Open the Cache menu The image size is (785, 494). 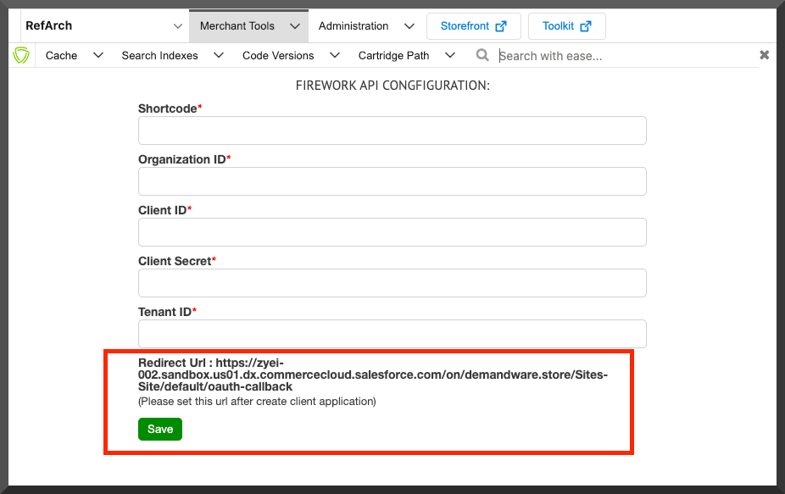[61, 56]
